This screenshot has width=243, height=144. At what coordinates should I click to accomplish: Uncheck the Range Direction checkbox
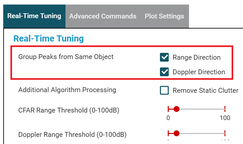tap(164, 57)
